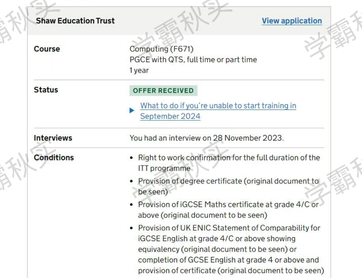Click the 'PGCE with QTS' course description
The width and height of the screenshot is (362, 278).
(193, 60)
